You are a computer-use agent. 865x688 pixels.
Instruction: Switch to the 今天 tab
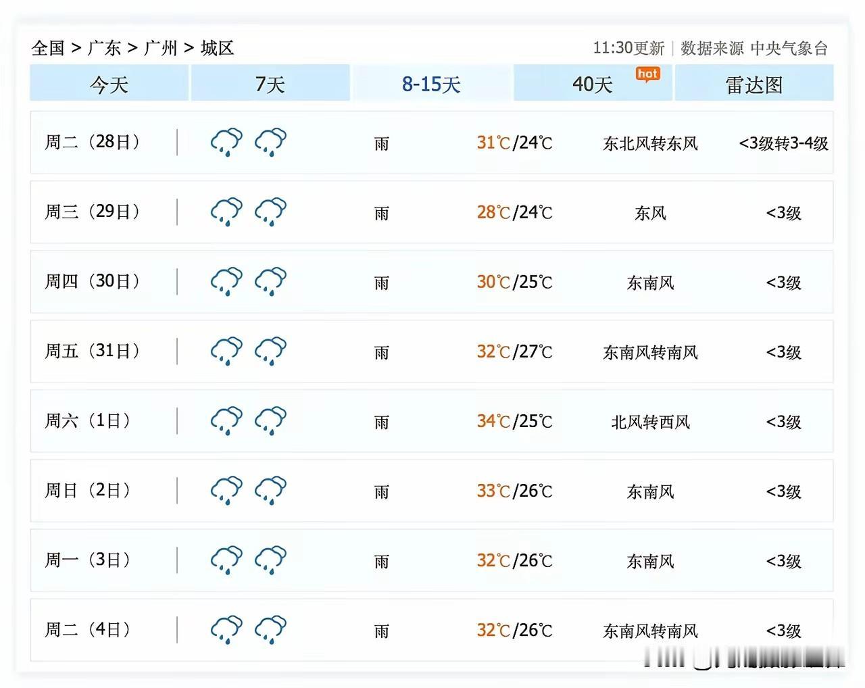[109, 83]
